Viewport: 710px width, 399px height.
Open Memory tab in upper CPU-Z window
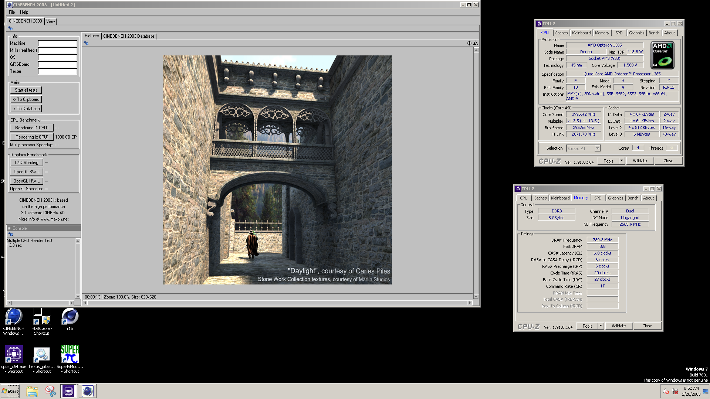point(602,33)
